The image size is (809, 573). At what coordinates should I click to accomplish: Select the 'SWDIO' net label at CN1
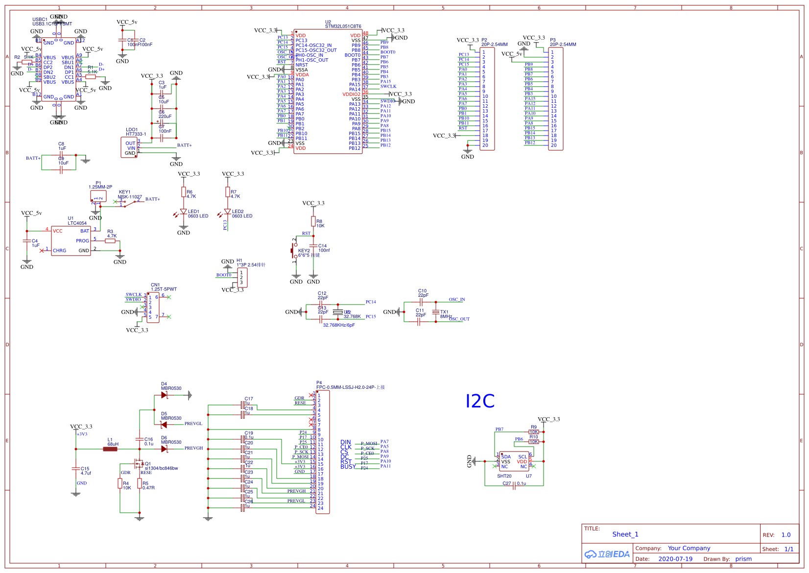(x=133, y=299)
